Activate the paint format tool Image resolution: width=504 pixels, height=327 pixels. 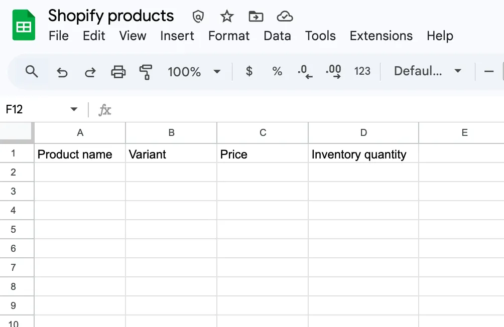pyautogui.click(x=146, y=72)
